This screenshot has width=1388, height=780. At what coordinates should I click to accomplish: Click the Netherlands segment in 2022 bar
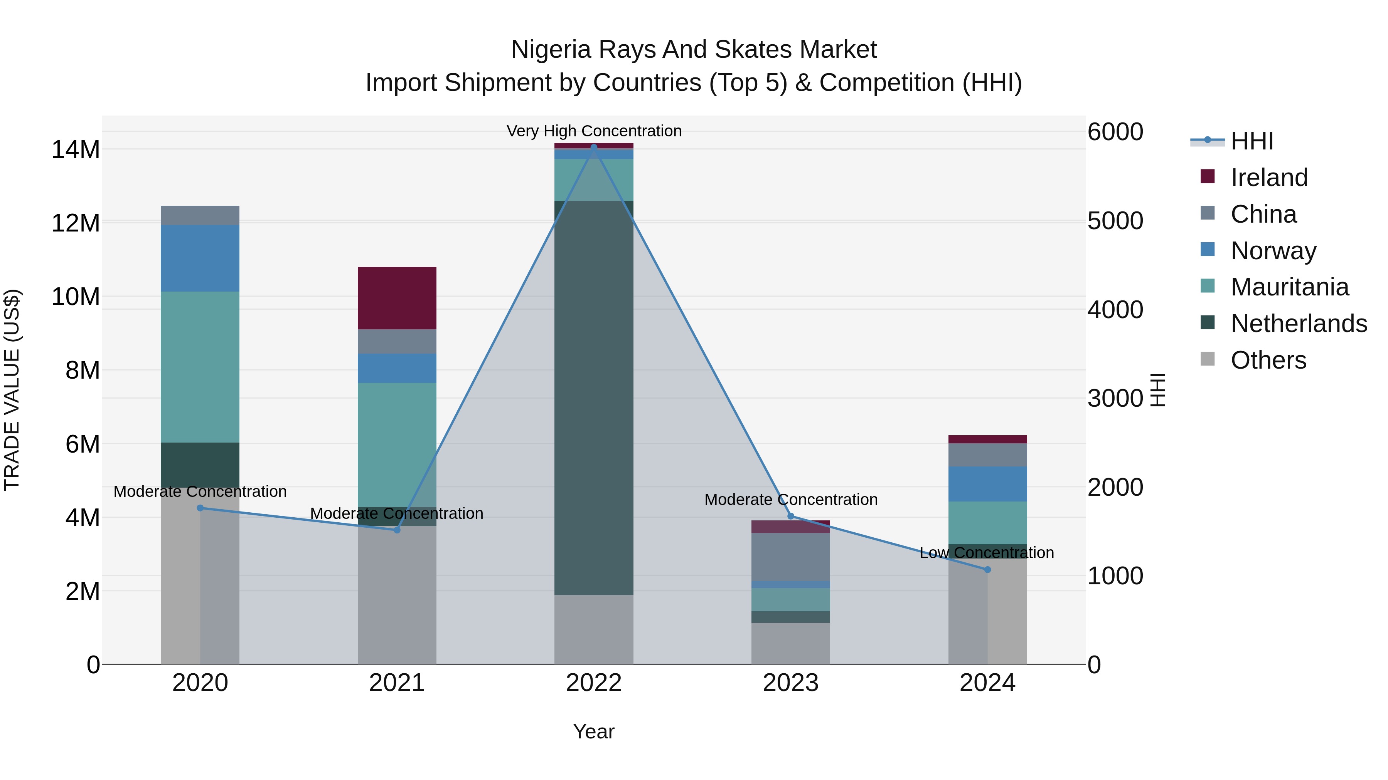pos(594,398)
